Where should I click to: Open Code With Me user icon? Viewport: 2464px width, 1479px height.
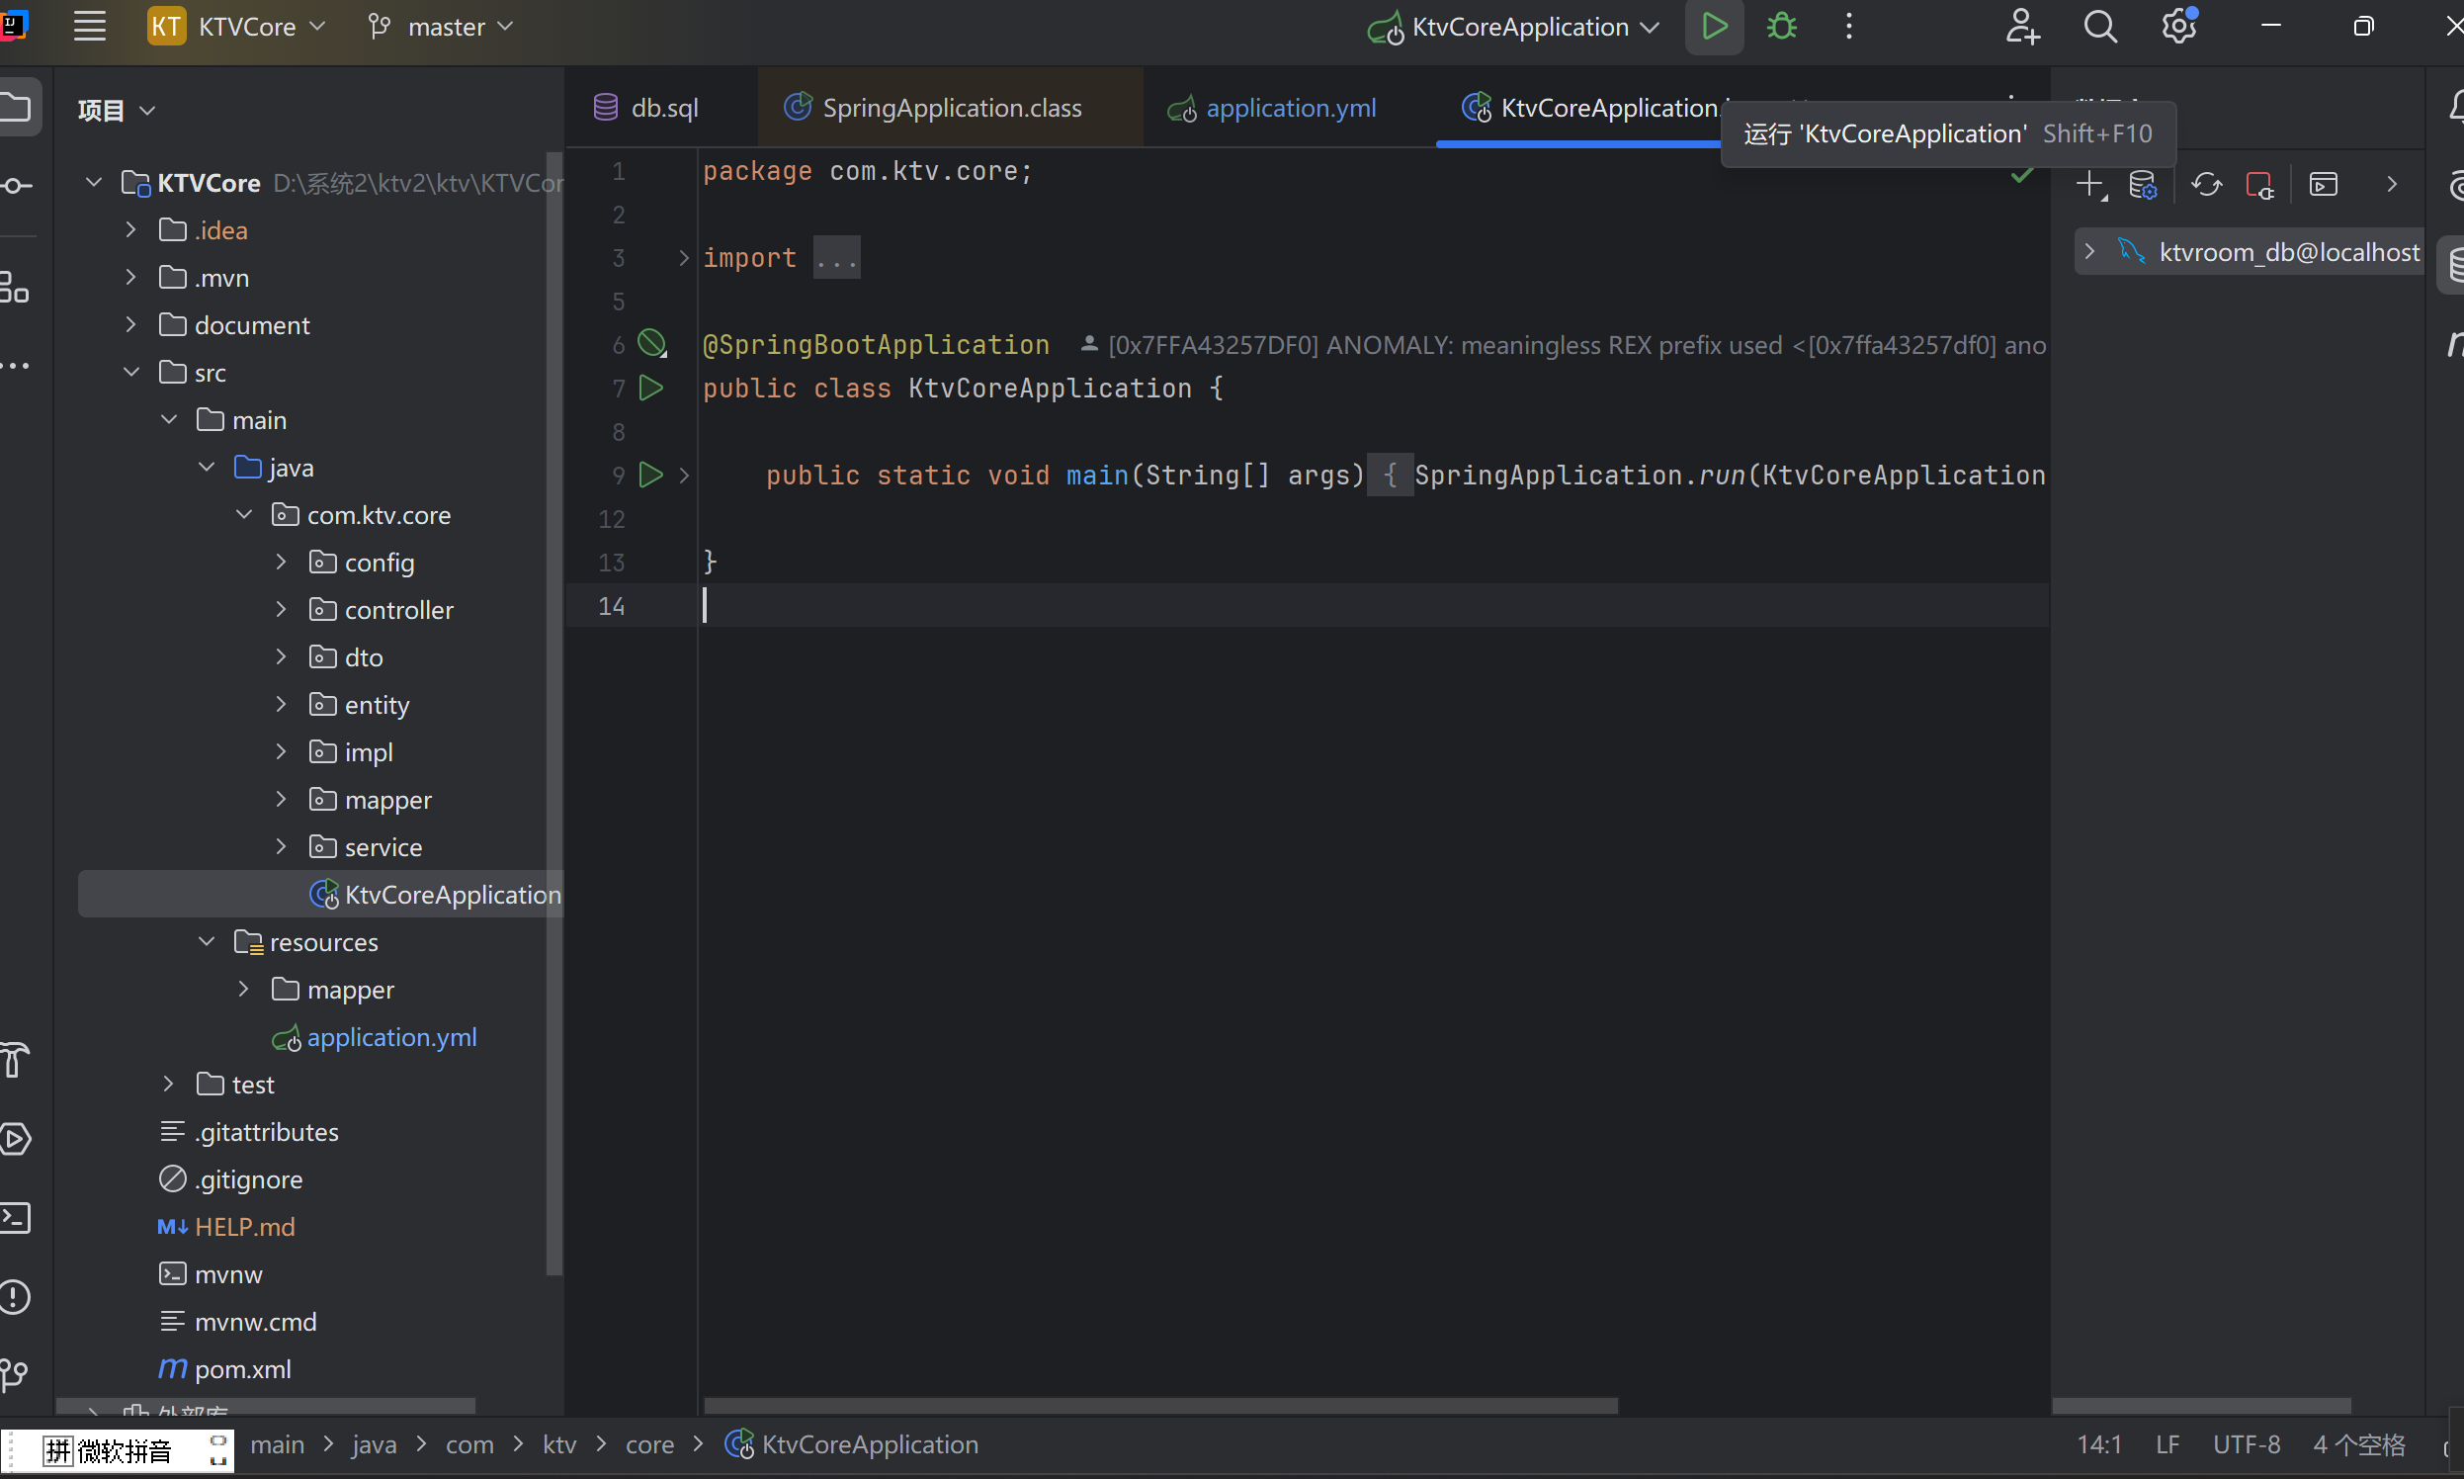click(2021, 27)
